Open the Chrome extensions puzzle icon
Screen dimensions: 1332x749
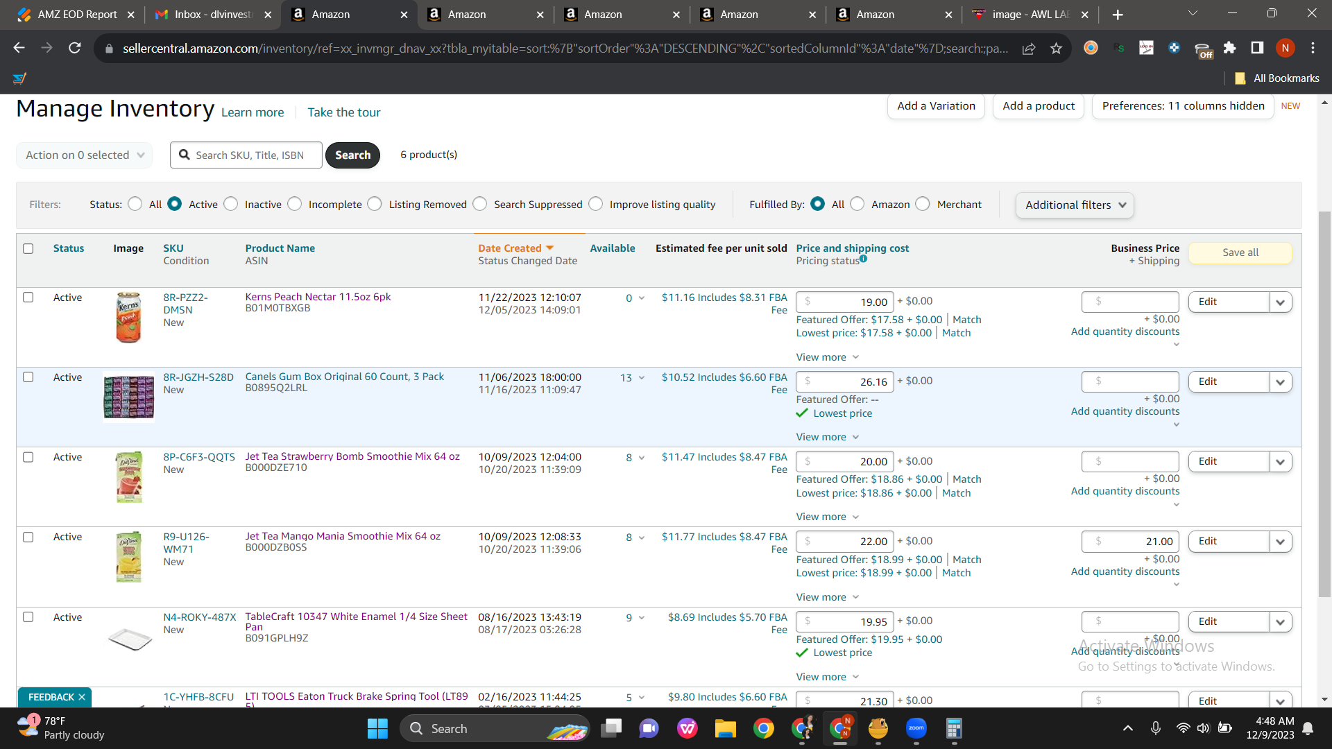coord(1229,48)
